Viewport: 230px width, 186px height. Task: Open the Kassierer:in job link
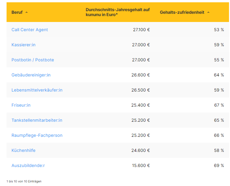click(x=23, y=45)
